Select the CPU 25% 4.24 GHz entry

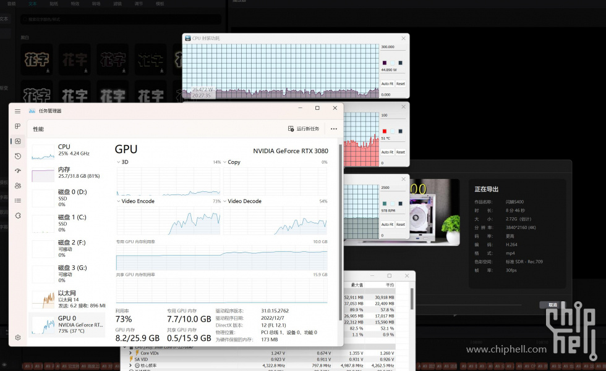(67, 151)
